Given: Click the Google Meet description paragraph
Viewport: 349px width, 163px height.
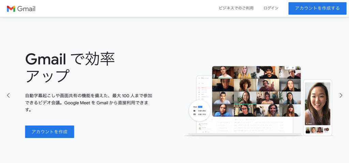Looking at the screenshot, I should click(89, 103).
